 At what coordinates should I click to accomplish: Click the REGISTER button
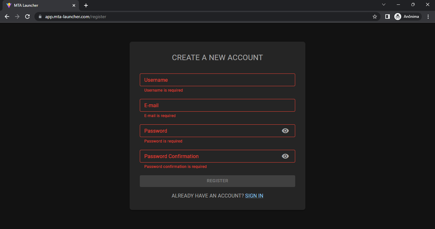click(217, 181)
